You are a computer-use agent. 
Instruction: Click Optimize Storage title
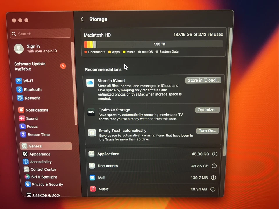click(114, 110)
